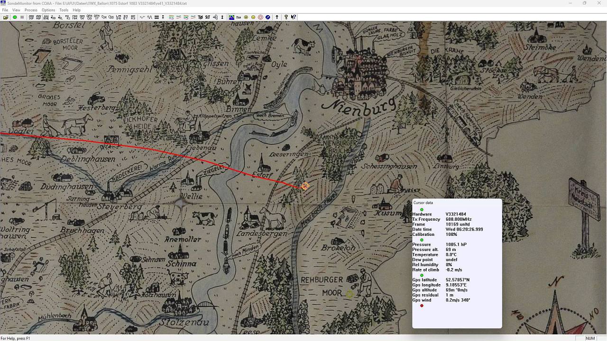Click the hardware value V3321484
607x341 pixels.
(456, 214)
